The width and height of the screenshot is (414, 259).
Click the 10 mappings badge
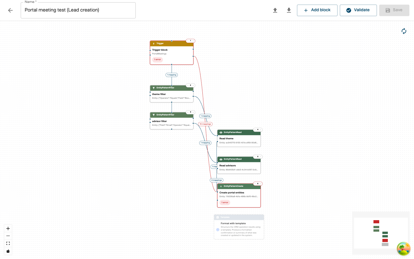205,124
